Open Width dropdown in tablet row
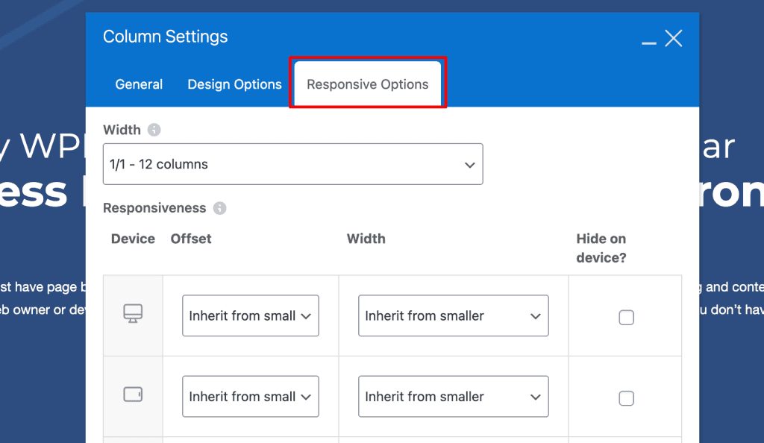The image size is (764, 443). click(453, 396)
